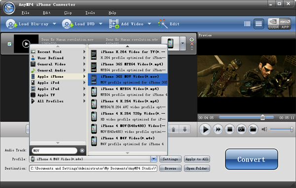Image resolution: width=296 pixels, height=188 pixels.
Task: Adjust the volume slider handle
Action: tap(292, 129)
